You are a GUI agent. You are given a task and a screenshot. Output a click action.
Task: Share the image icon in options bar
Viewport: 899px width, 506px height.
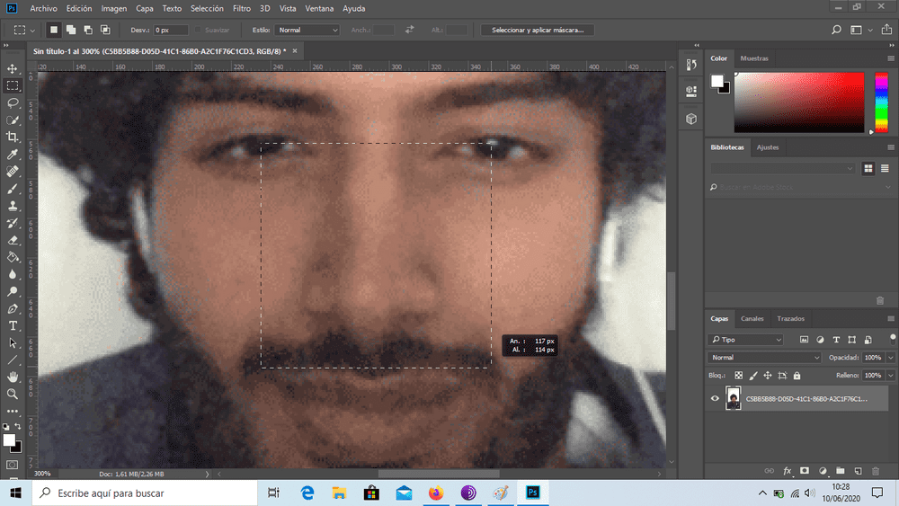(x=886, y=30)
